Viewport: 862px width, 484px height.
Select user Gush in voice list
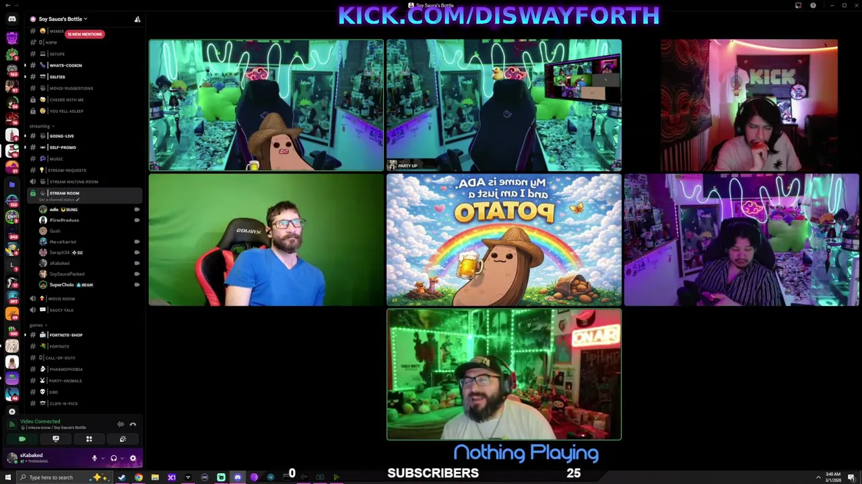click(89, 231)
